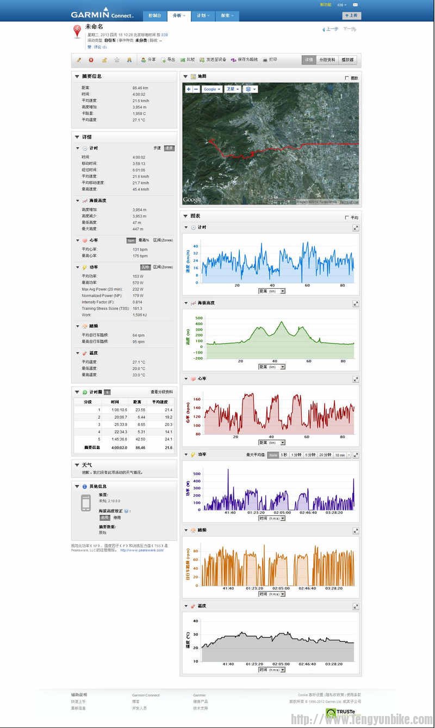Select the 比较 compare icon
This screenshot has height=728, width=435.
(x=189, y=60)
